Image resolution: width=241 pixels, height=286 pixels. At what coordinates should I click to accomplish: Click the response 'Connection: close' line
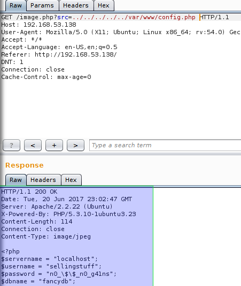pyautogui.click(x=33, y=229)
